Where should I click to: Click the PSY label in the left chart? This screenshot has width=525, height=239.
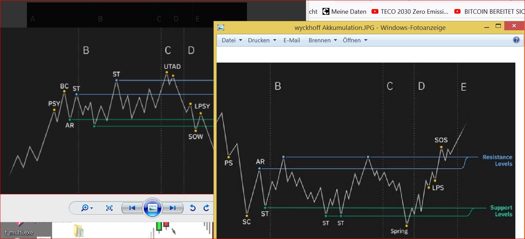click(54, 104)
